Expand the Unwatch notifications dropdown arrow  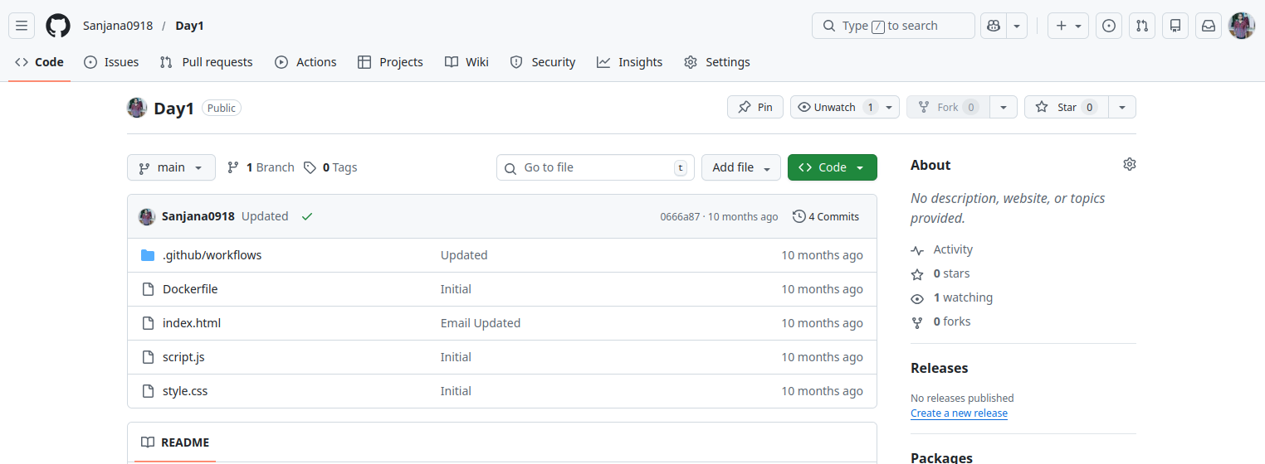tap(890, 107)
